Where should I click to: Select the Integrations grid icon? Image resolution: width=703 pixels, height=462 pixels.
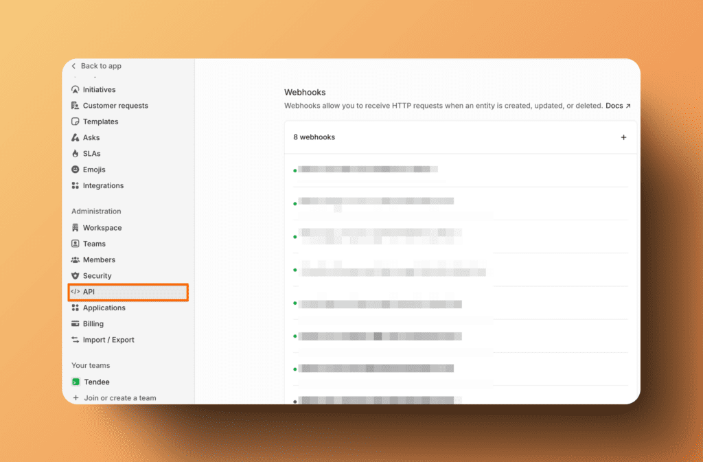76,185
